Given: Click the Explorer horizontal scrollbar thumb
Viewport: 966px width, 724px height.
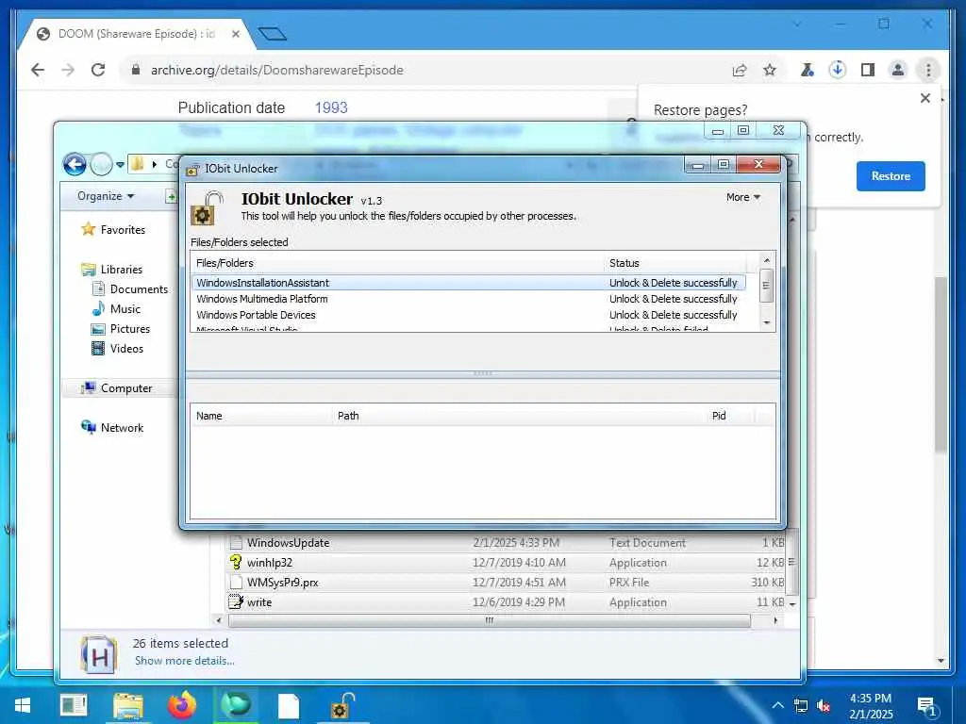Looking at the screenshot, I should coord(490,620).
